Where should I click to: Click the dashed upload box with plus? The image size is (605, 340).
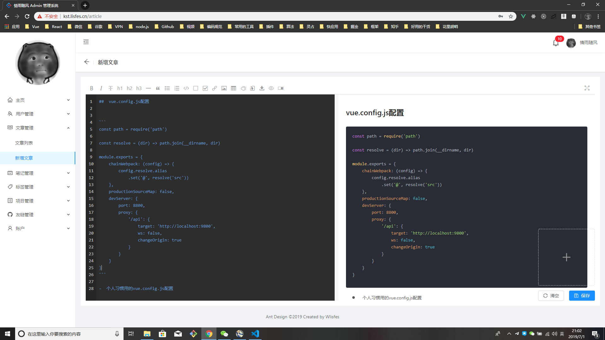click(x=566, y=257)
